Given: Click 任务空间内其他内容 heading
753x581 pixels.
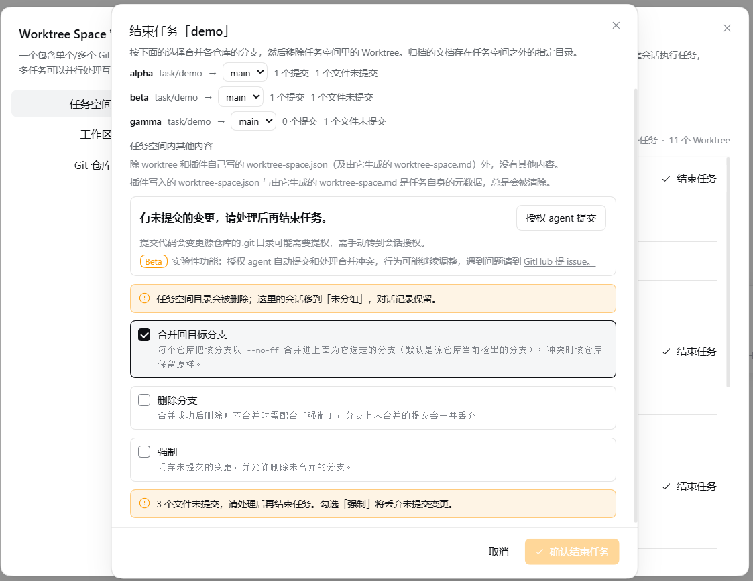Looking at the screenshot, I should [x=172, y=146].
